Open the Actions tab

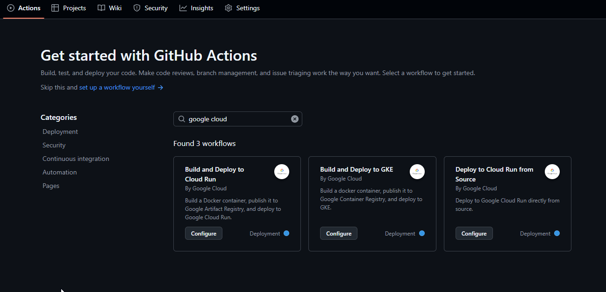(x=23, y=8)
